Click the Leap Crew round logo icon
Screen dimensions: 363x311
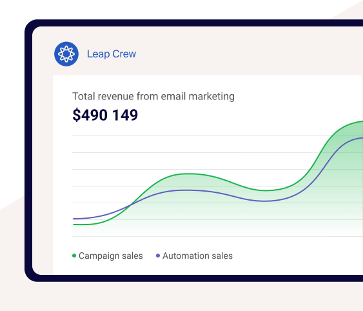tap(66, 54)
